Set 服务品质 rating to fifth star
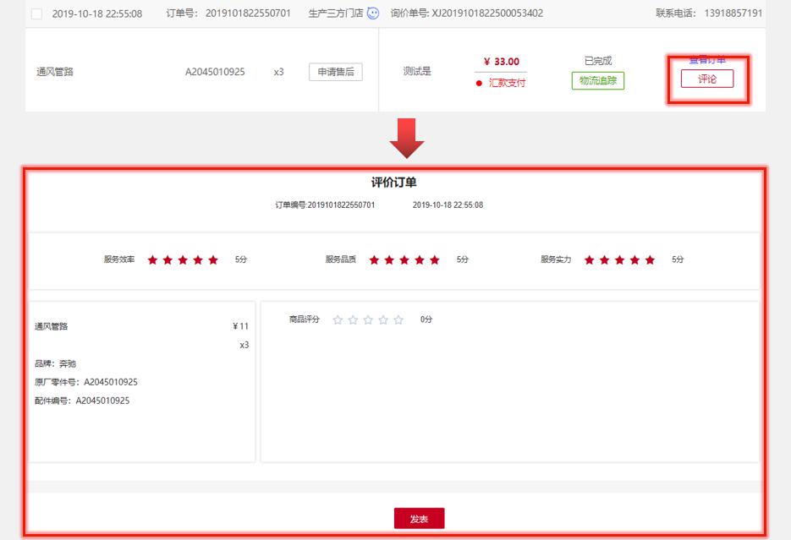The width and height of the screenshot is (791, 540). [435, 260]
